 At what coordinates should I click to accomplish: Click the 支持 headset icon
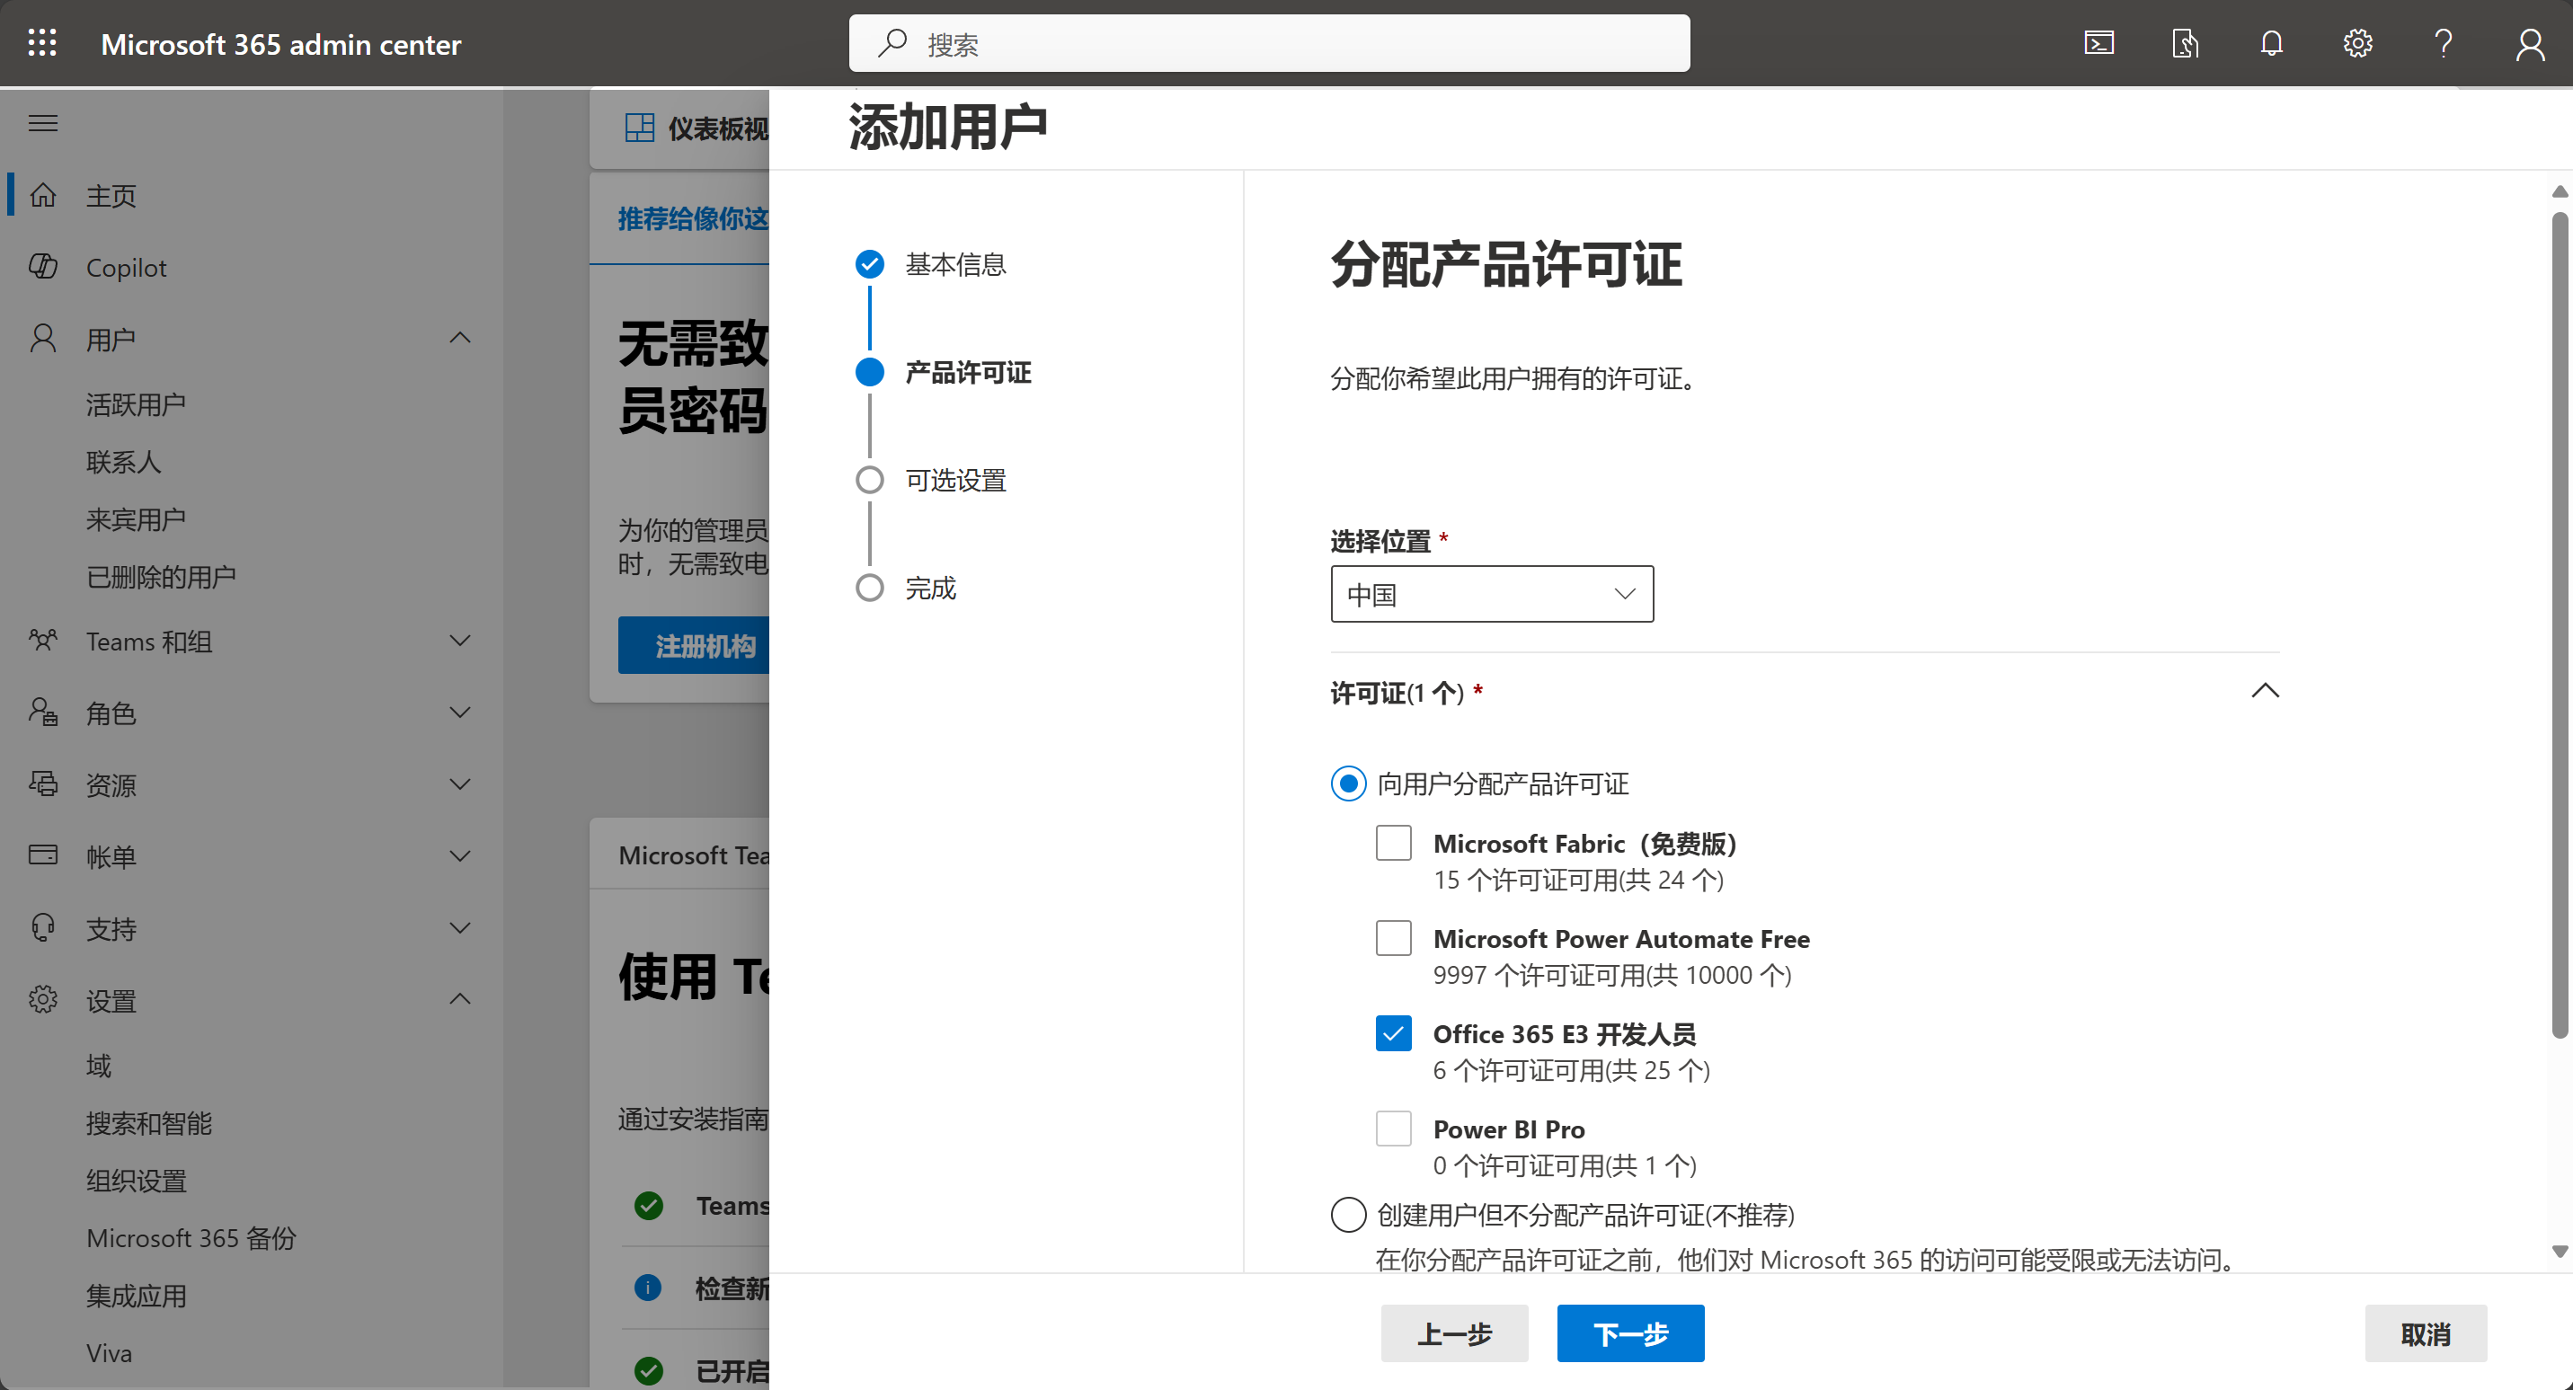(x=43, y=927)
